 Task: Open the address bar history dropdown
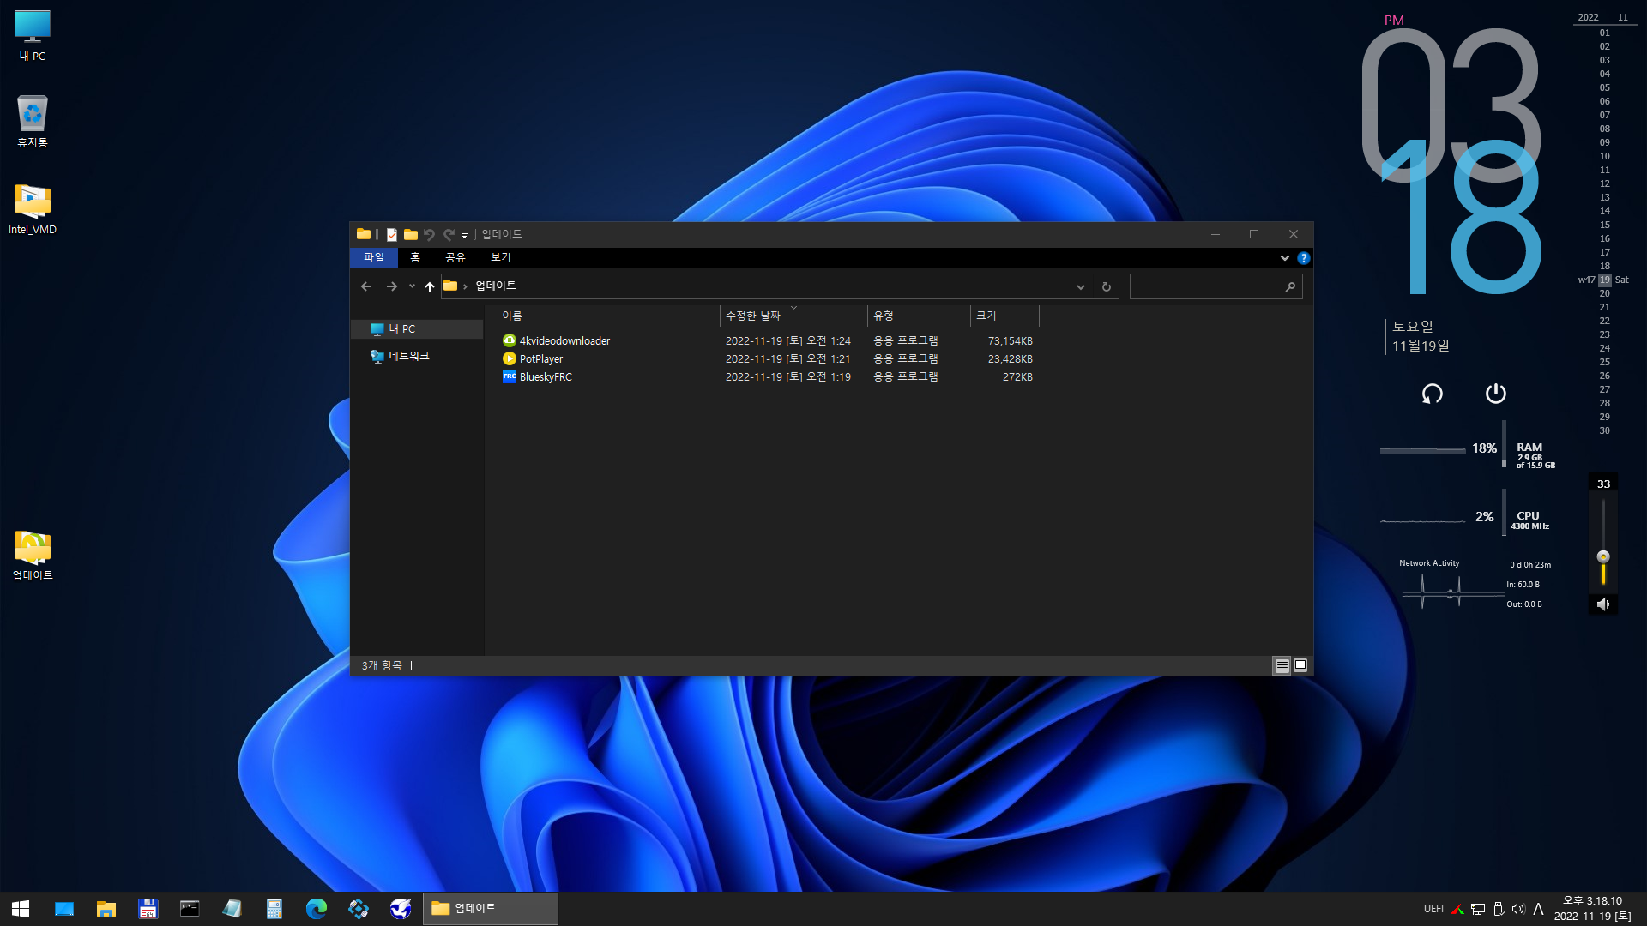[x=1081, y=286]
